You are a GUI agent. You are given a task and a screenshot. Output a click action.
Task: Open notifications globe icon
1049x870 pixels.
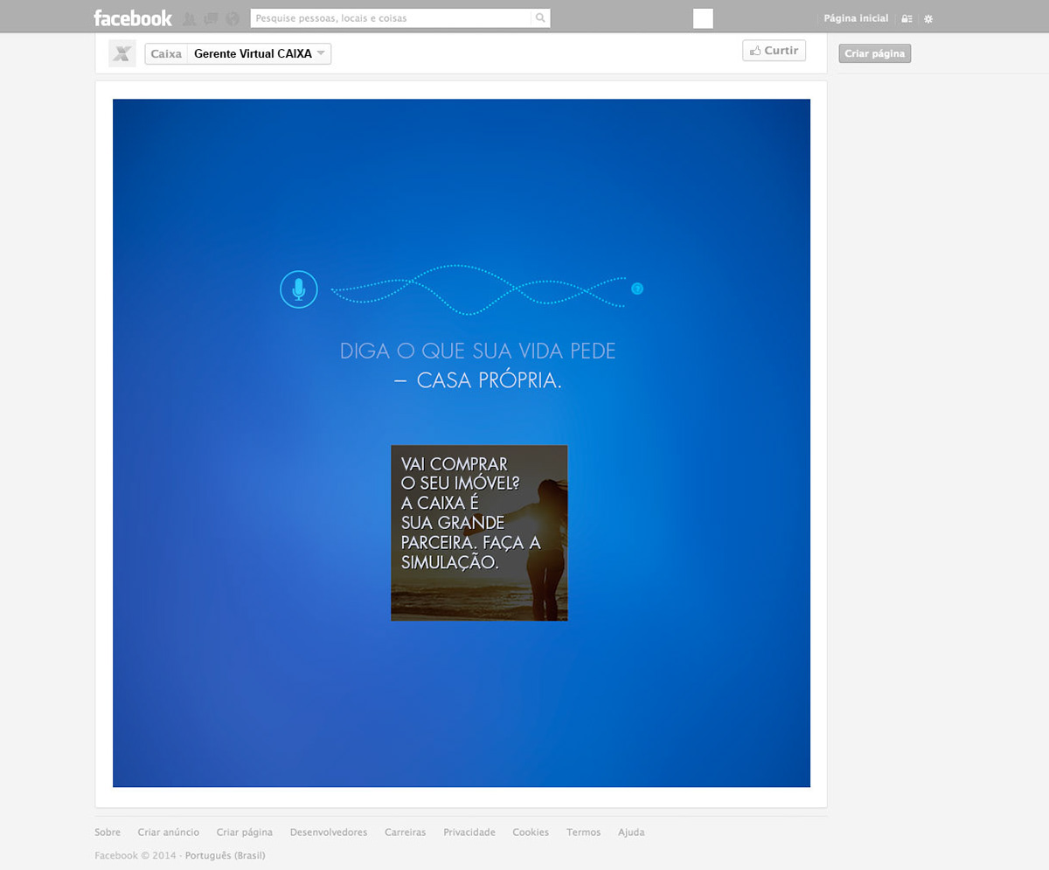(x=233, y=18)
